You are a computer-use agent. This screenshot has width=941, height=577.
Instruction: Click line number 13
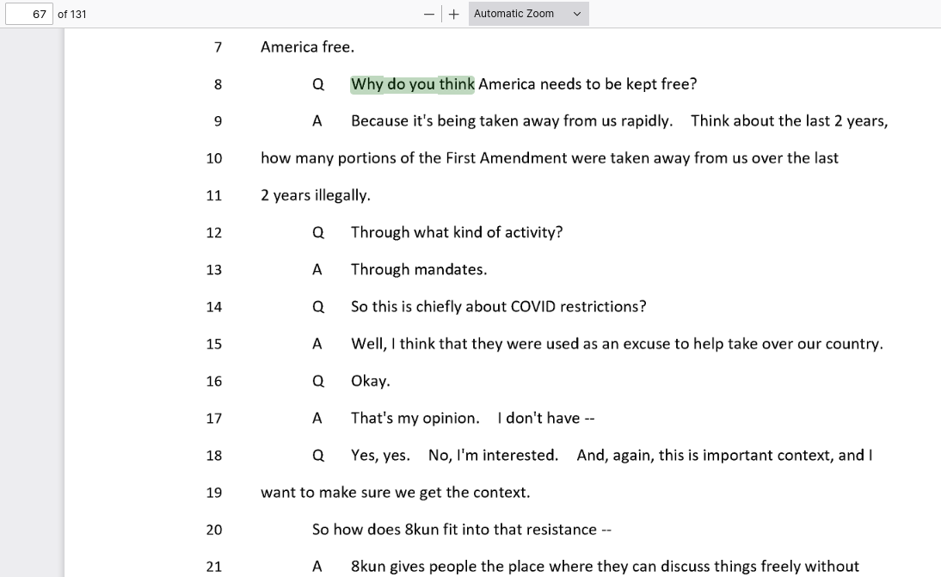(x=214, y=271)
